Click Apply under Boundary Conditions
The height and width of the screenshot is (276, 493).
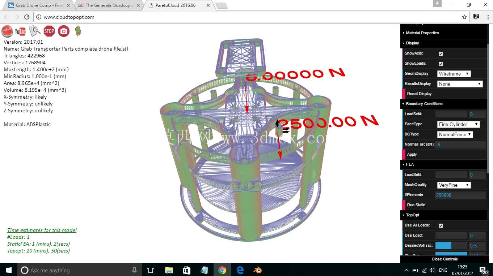(x=444, y=154)
